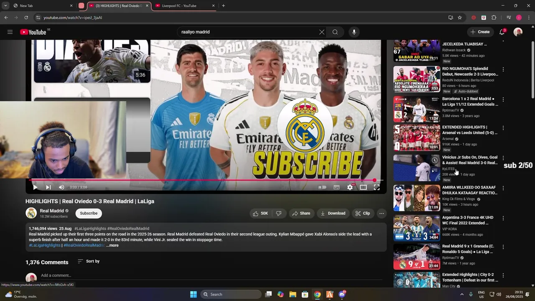535x301 pixels.
Task: Click the magnifier search button
Action: [335, 32]
